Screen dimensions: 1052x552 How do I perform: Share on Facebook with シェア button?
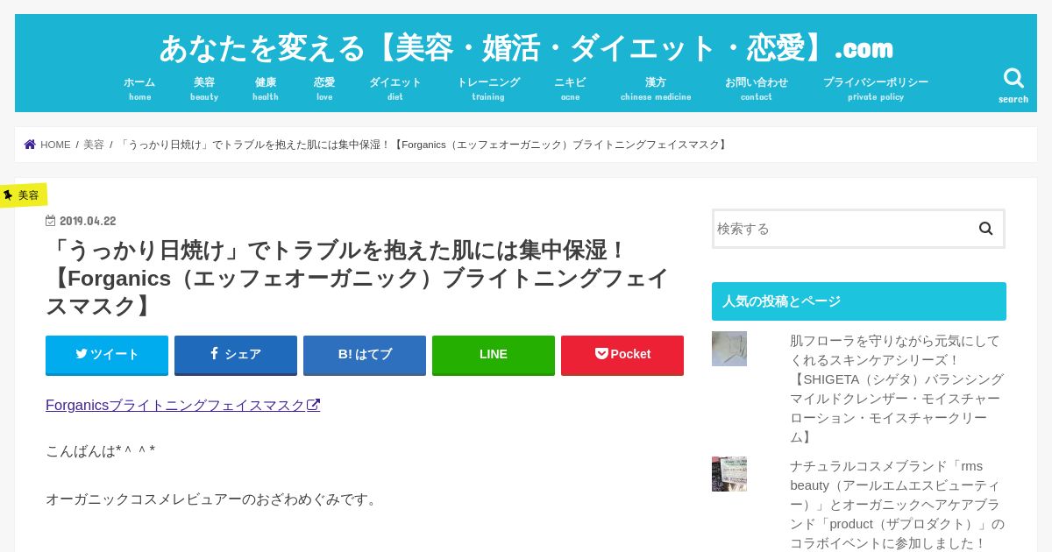point(236,355)
